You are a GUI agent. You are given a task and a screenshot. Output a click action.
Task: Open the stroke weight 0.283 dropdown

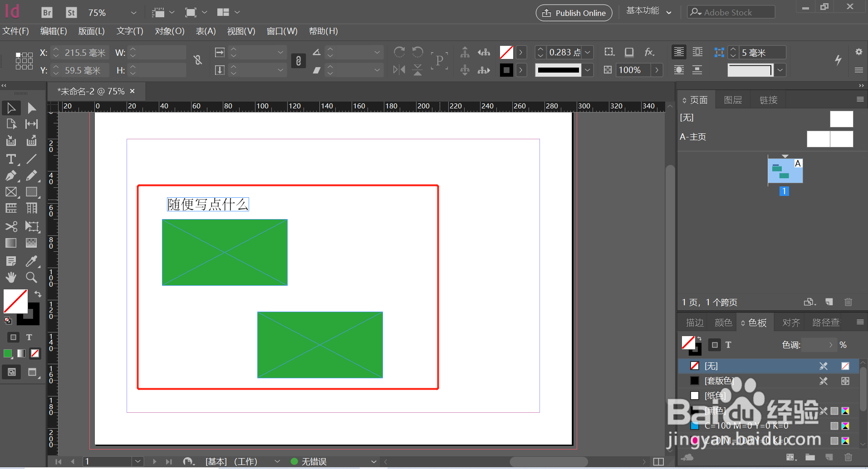[x=588, y=53]
